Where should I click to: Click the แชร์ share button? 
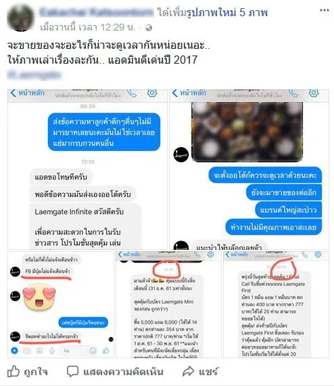200,372
